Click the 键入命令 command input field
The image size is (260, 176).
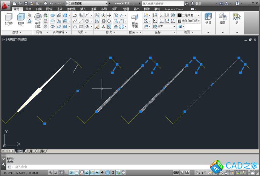75,167
